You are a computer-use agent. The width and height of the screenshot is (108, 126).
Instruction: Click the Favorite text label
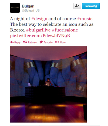[48, 42]
